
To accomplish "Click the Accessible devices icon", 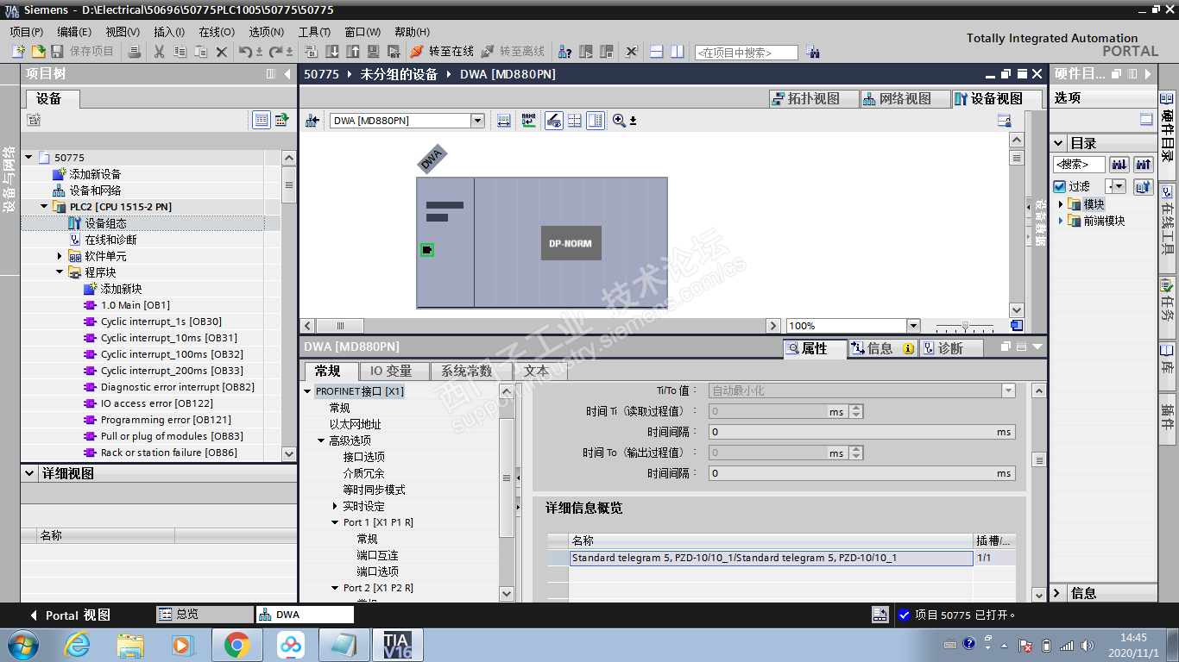I will (564, 52).
